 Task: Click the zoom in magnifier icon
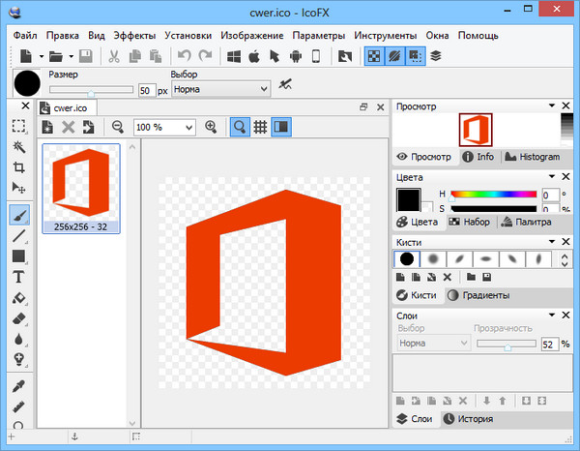pos(211,127)
